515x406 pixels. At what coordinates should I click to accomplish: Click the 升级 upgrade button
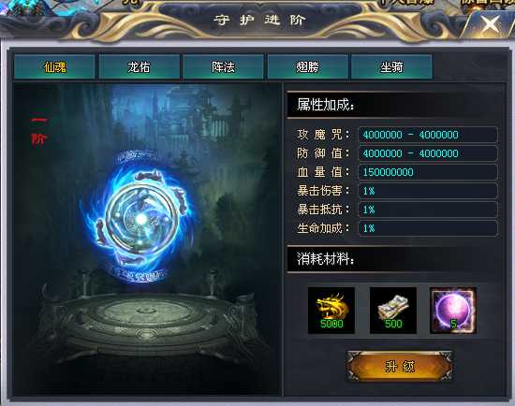[400, 366]
